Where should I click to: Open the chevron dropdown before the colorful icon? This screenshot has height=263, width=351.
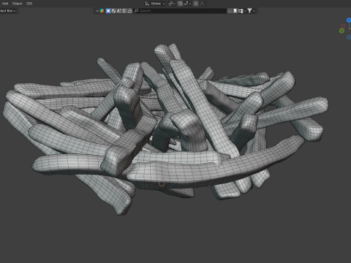tap(97, 11)
